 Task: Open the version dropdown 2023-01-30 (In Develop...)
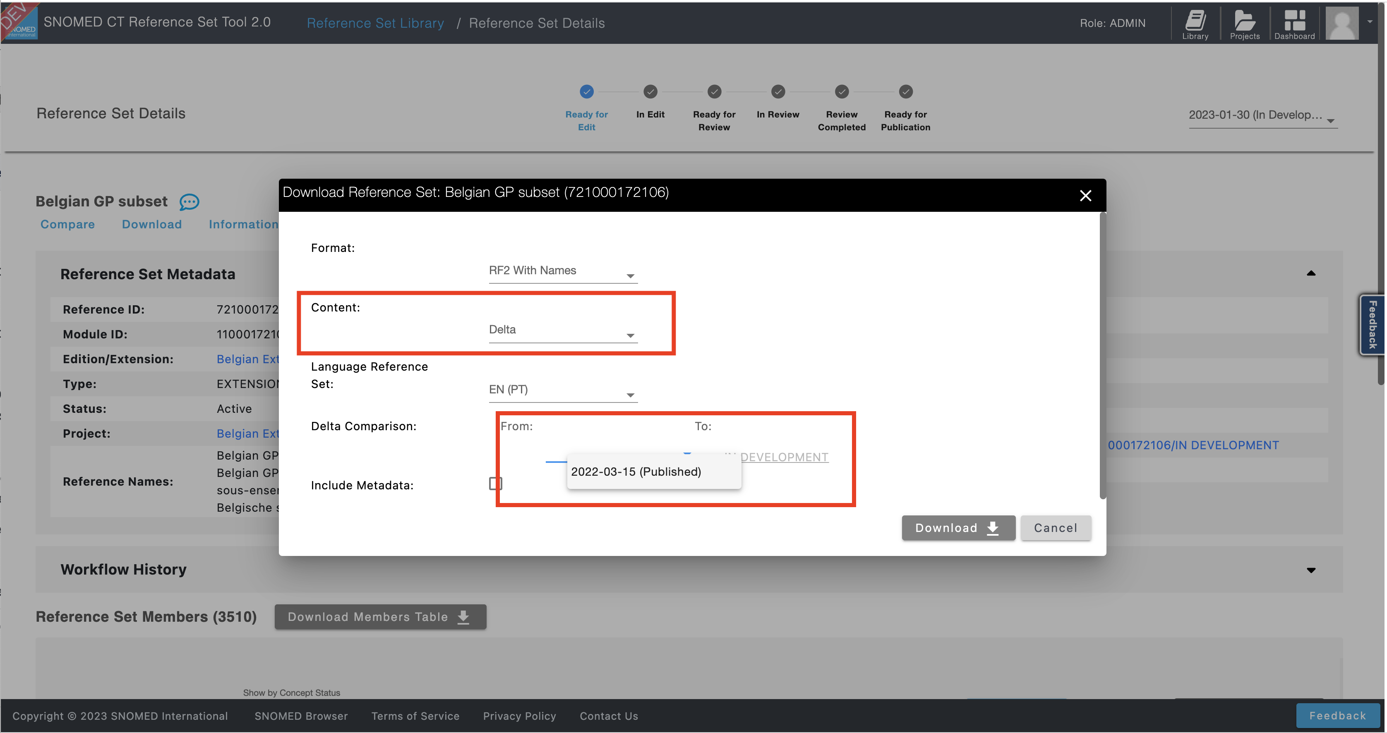[1262, 116]
